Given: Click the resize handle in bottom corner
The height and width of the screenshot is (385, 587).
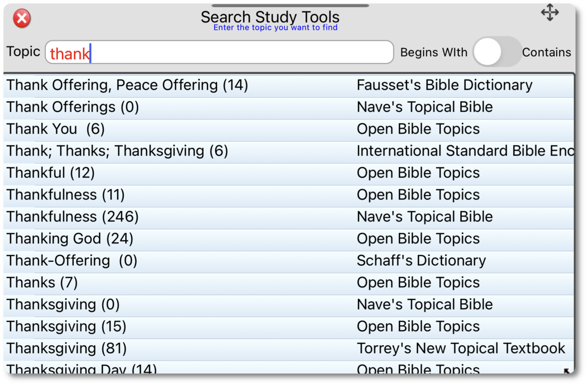Looking at the screenshot, I should (x=567, y=371).
